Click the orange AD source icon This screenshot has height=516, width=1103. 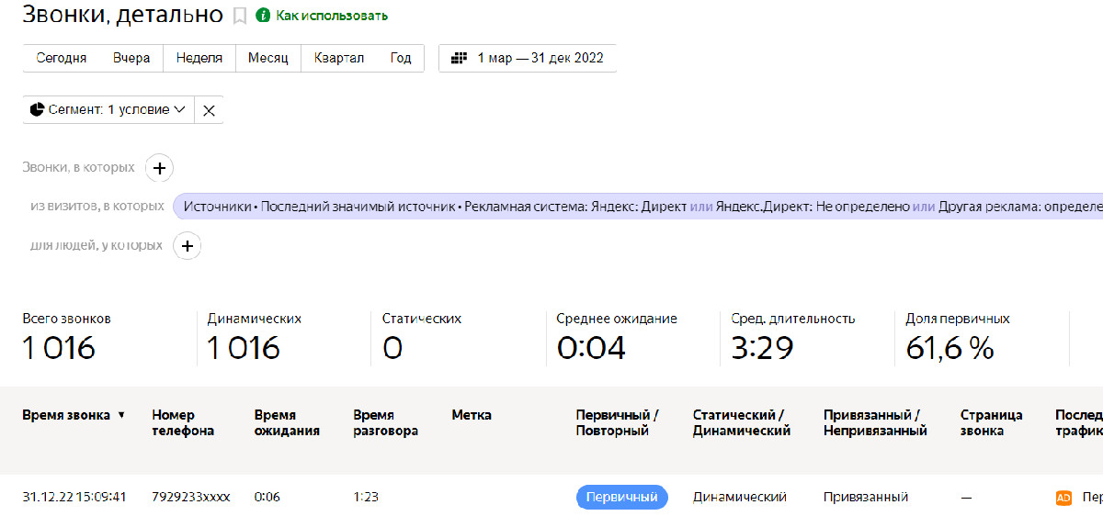coord(1063,498)
